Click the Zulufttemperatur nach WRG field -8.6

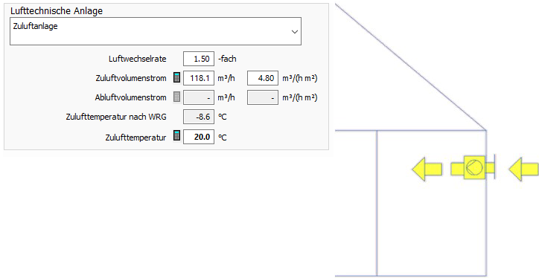[199, 117]
